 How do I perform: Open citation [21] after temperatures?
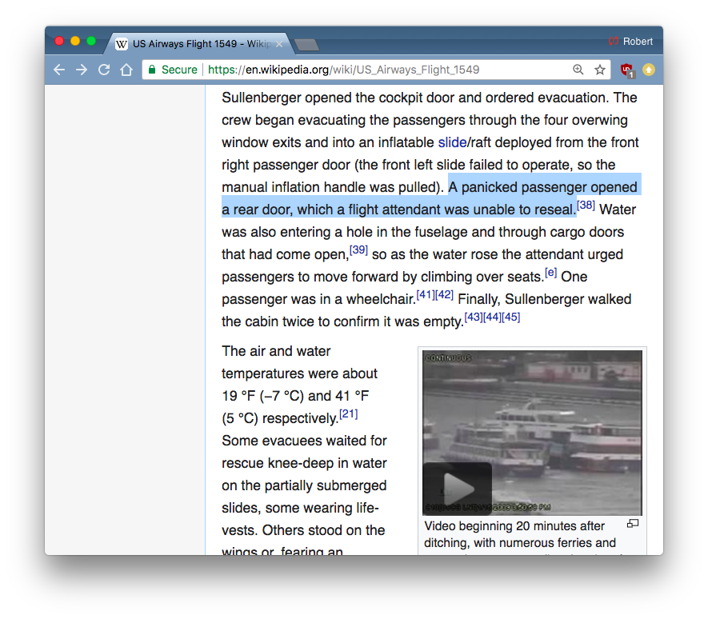coord(349,413)
